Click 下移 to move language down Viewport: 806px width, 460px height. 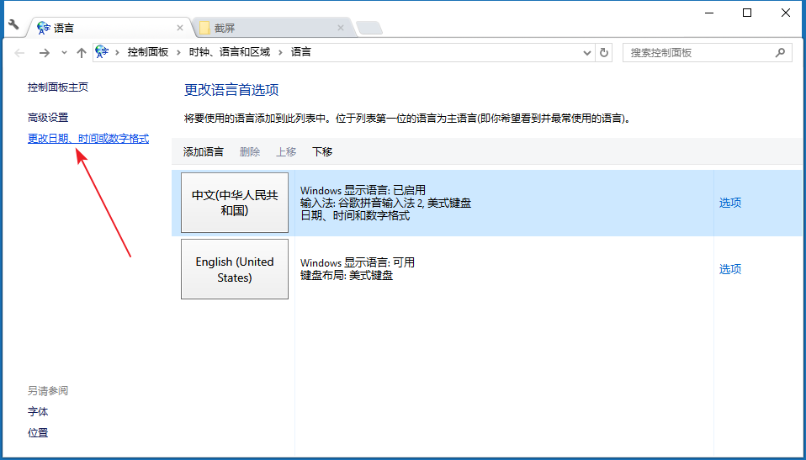322,151
